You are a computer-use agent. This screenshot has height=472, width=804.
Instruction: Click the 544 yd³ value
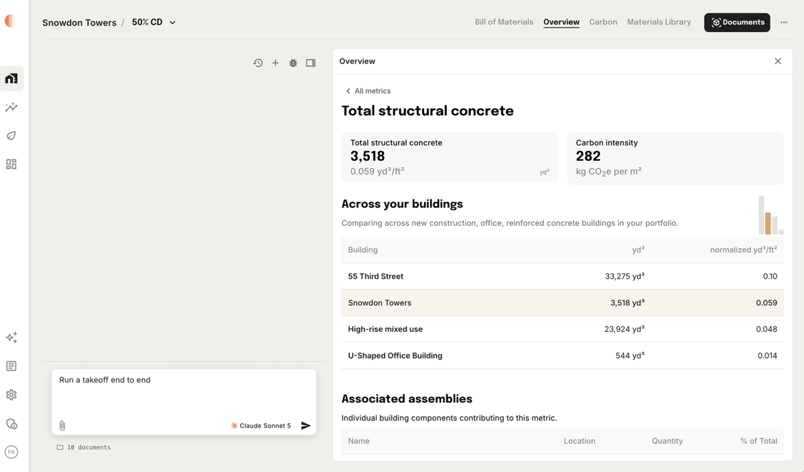point(630,355)
